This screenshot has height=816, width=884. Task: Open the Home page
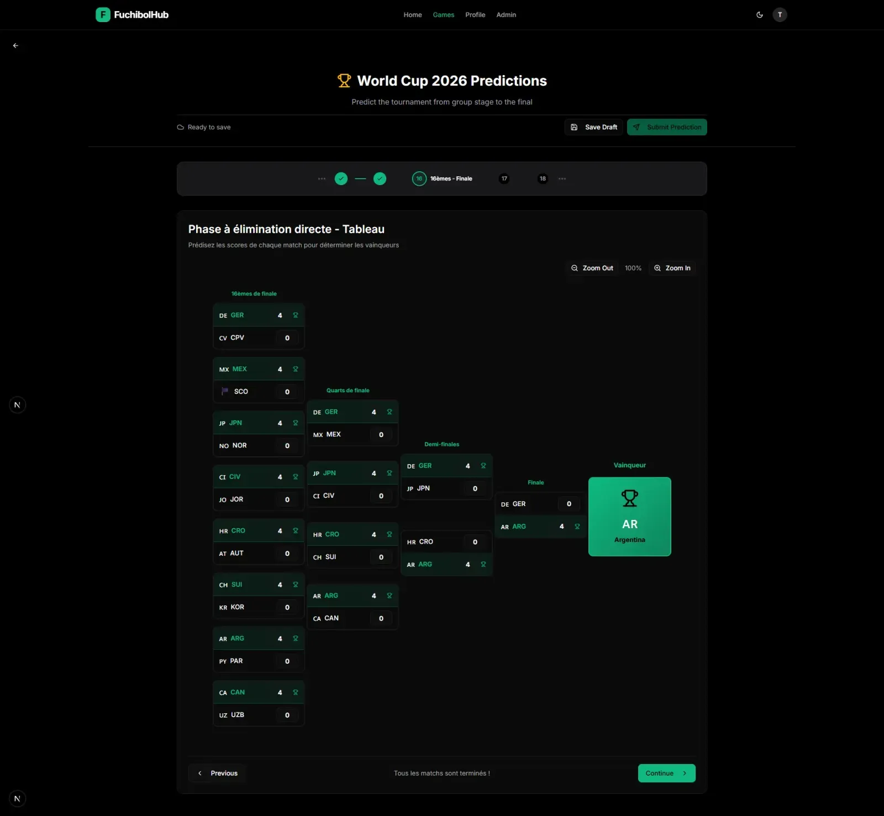pos(412,15)
